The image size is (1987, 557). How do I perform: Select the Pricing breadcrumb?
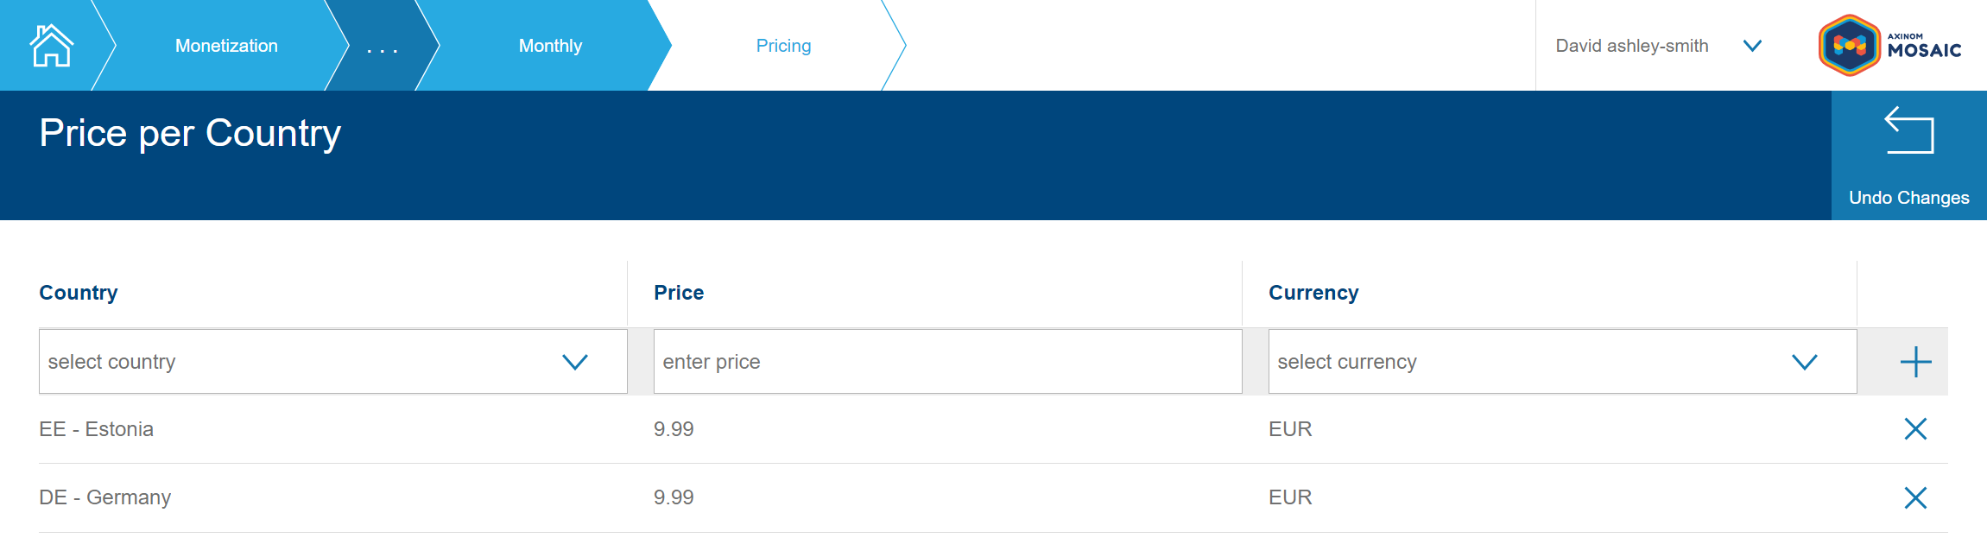tap(783, 46)
